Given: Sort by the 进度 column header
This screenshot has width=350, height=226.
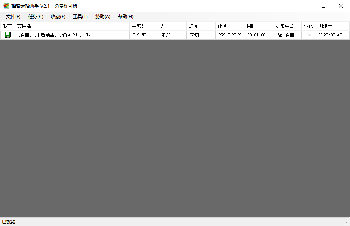Looking at the screenshot, I should tap(201, 26).
